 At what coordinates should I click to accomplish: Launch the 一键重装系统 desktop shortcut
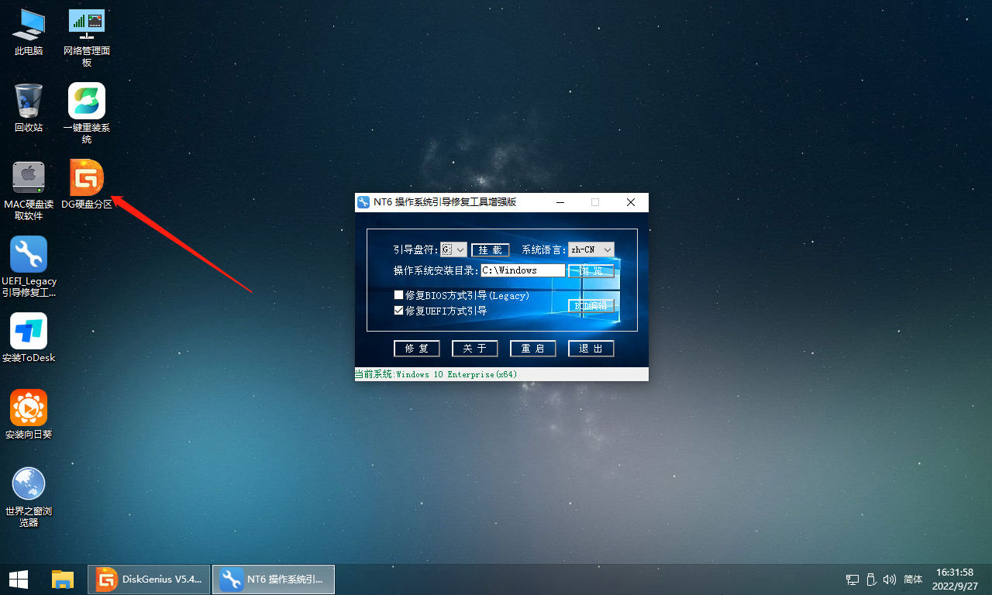pyautogui.click(x=87, y=101)
